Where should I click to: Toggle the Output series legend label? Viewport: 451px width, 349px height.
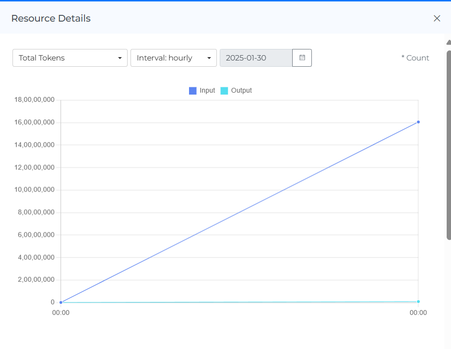[x=241, y=91]
